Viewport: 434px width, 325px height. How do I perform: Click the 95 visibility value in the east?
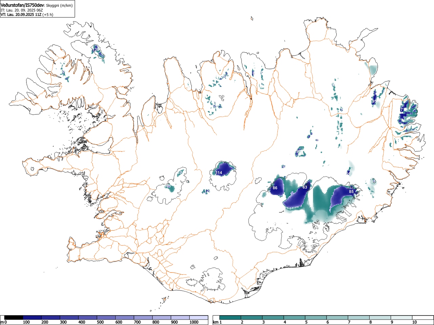point(374,101)
